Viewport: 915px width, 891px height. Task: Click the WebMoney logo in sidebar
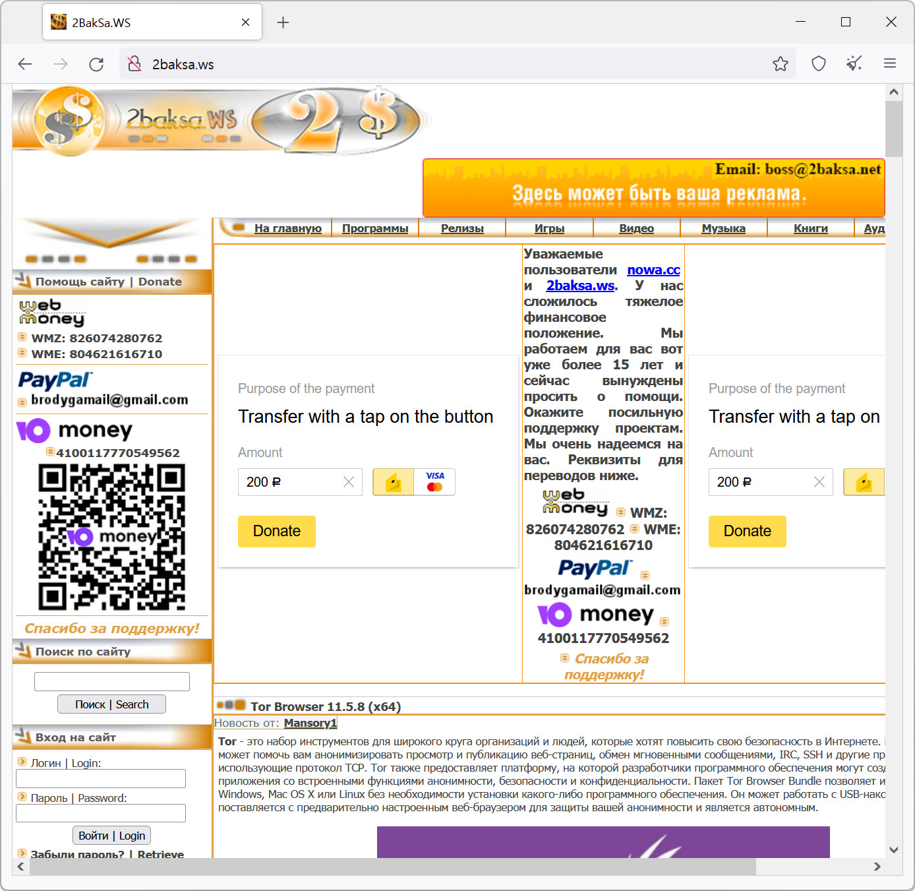[x=52, y=313]
